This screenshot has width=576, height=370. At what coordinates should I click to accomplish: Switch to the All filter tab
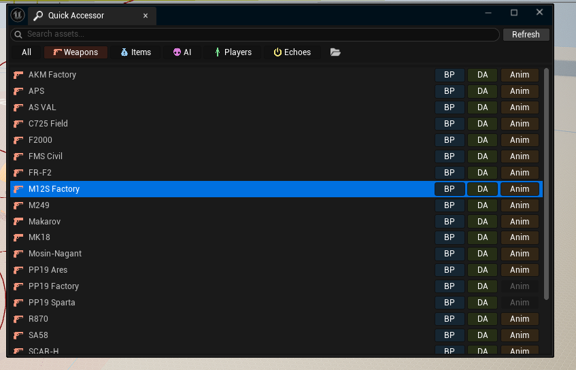26,52
